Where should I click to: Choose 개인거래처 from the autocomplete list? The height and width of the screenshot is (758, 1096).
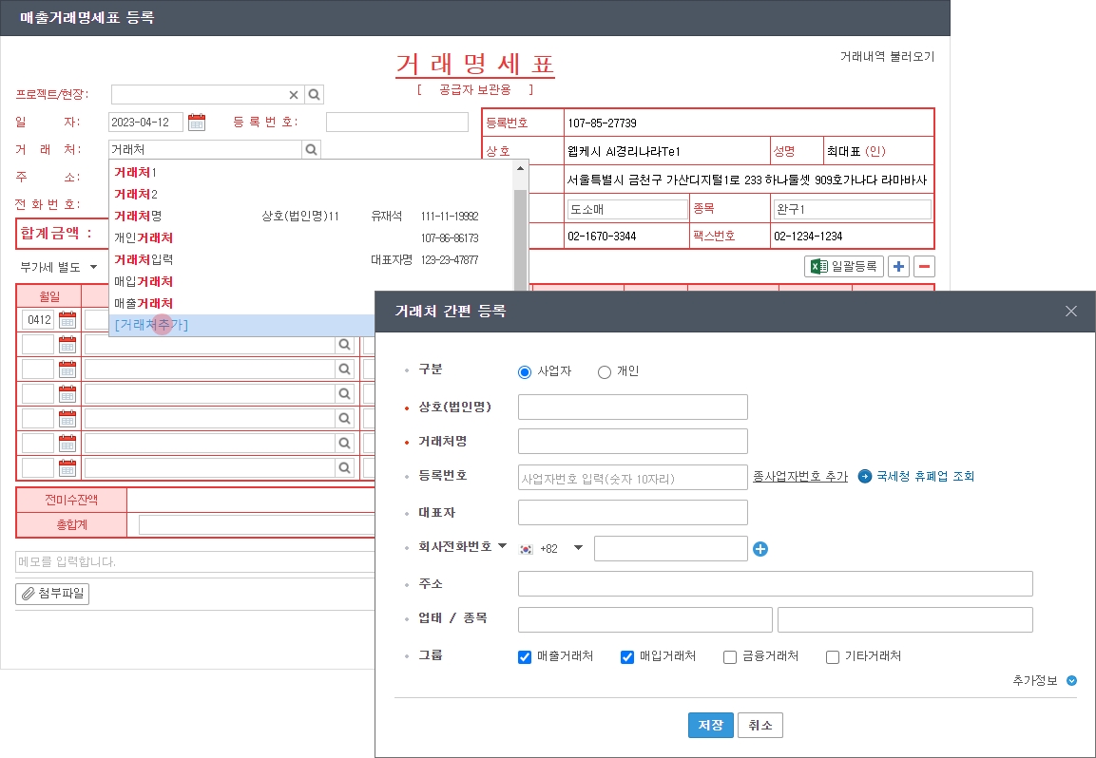click(x=144, y=237)
